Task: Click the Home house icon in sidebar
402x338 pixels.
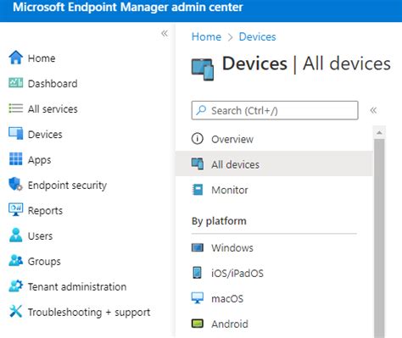Action: [x=16, y=58]
